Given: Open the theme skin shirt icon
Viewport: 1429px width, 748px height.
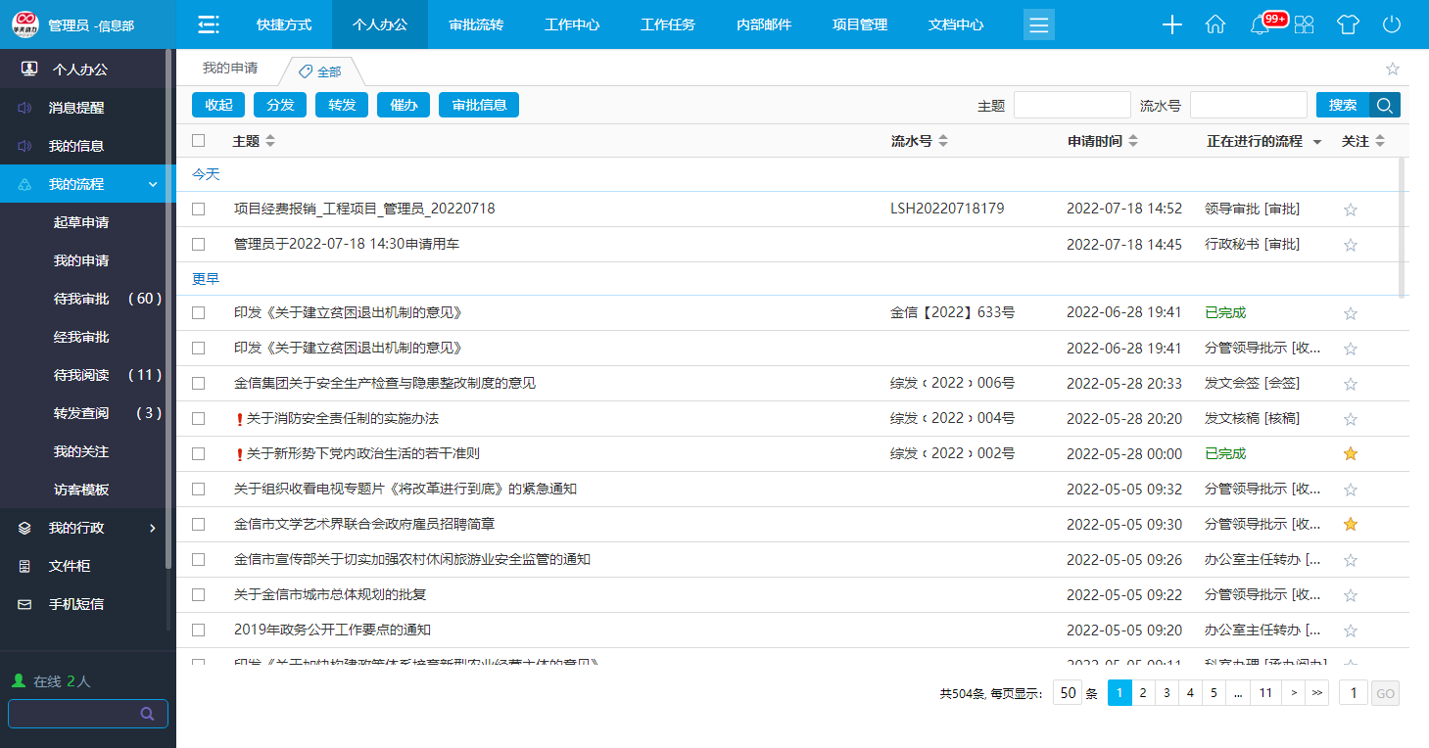Looking at the screenshot, I should pos(1348,24).
